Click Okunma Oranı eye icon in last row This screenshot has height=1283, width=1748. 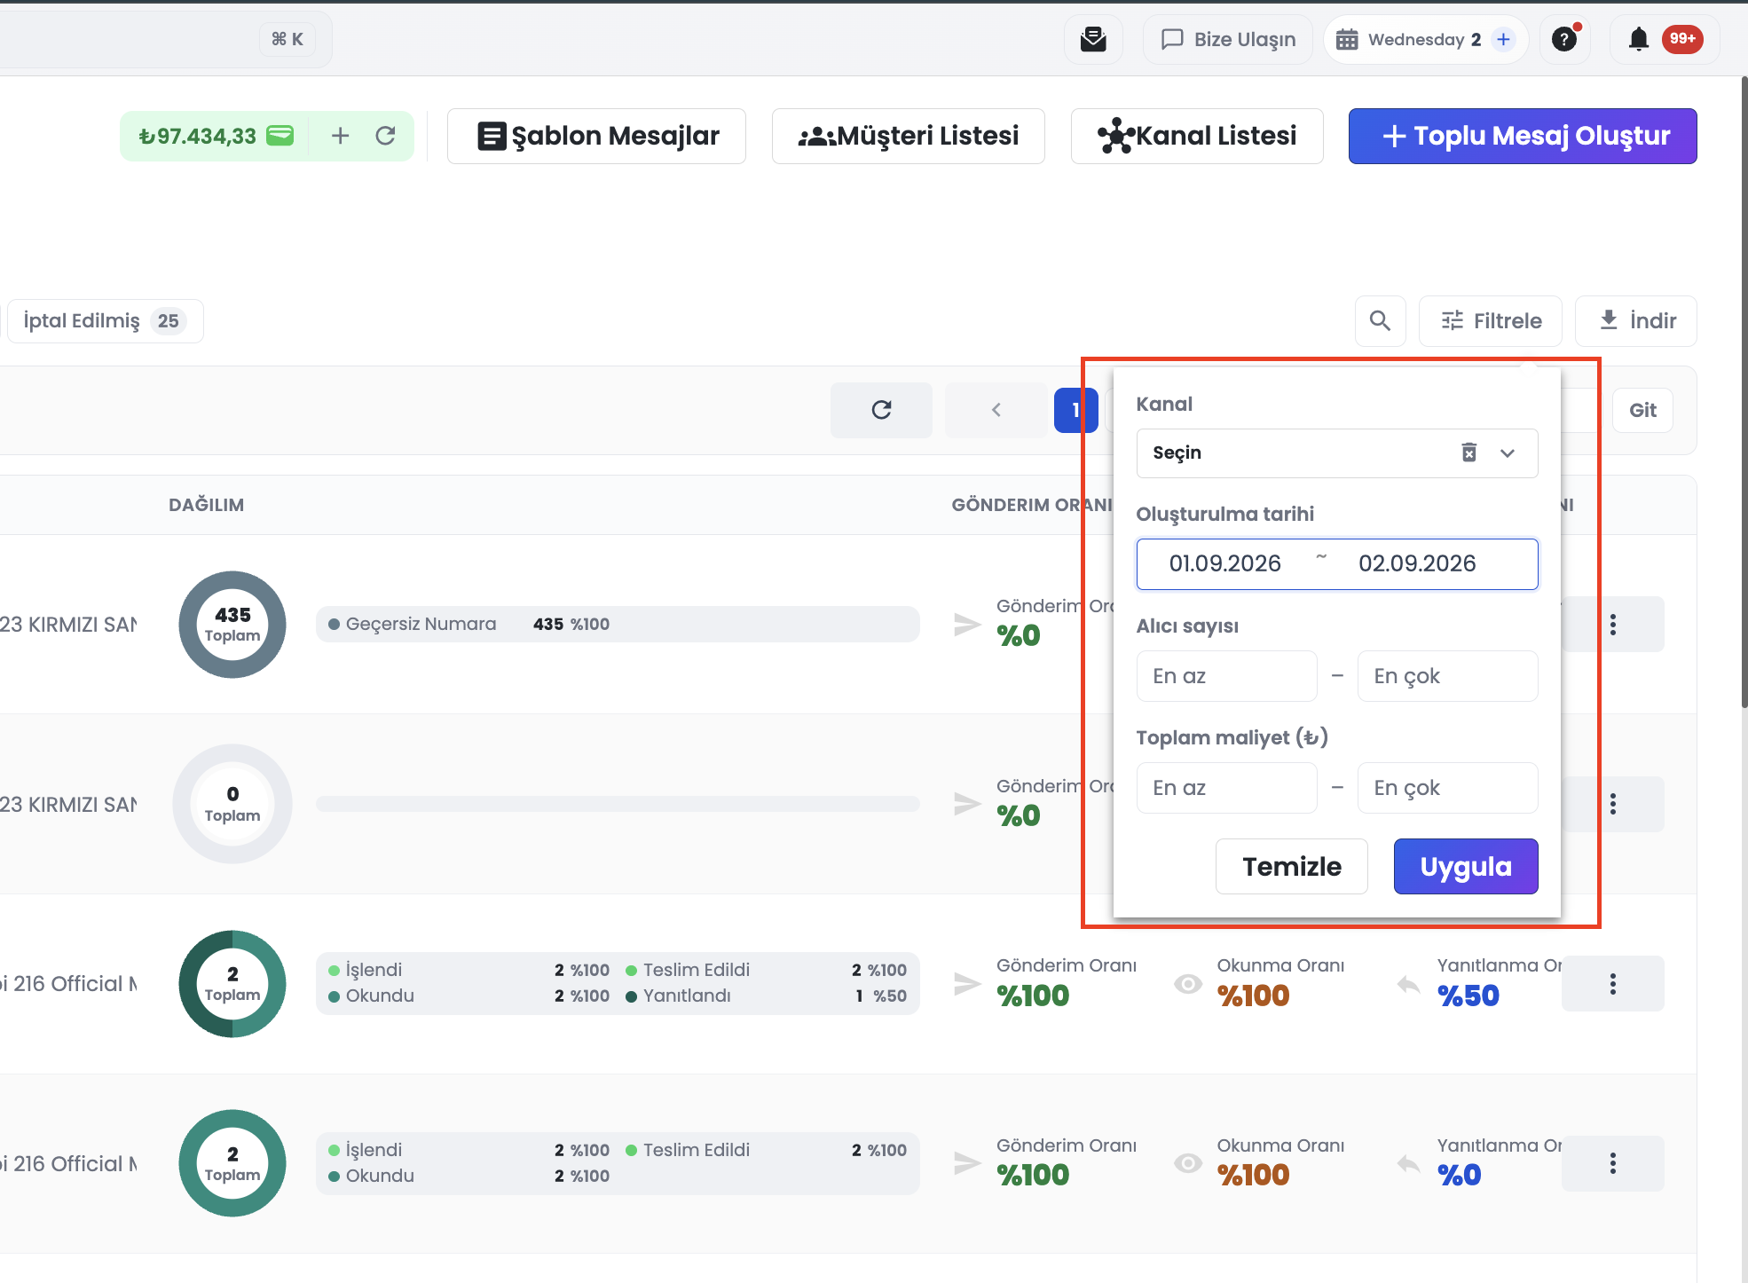point(1188,1162)
